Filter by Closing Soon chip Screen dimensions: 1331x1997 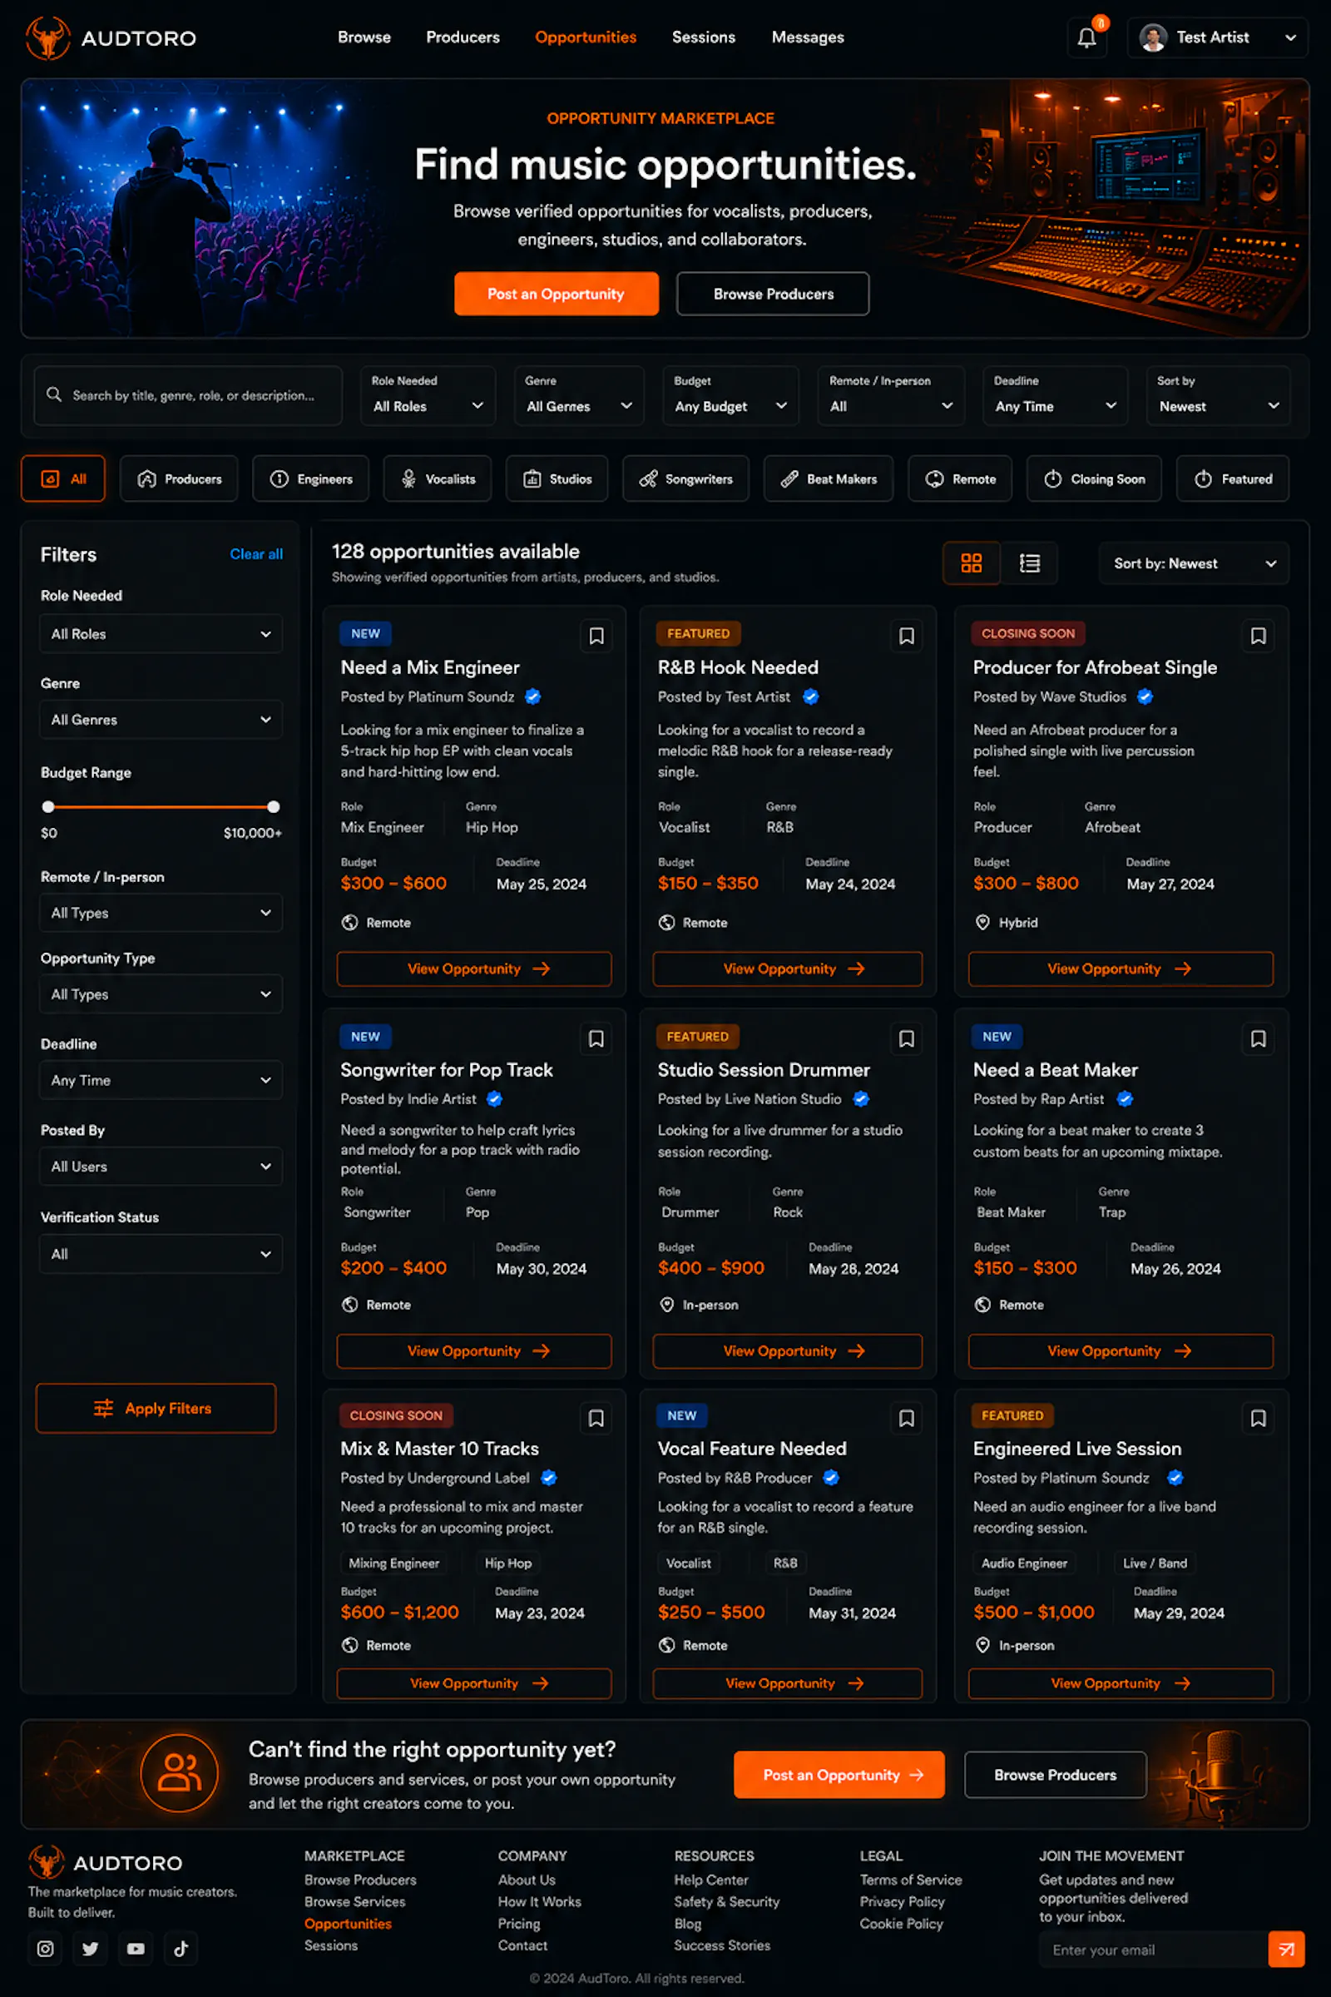[1094, 479]
